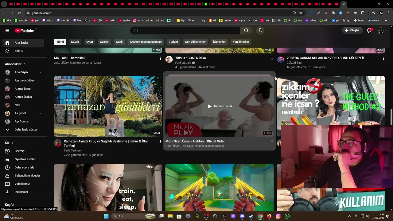The width and height of the screenshot is (393, 221).
Task: Open the twitch bookmark
Action: (x=48, y=21)
